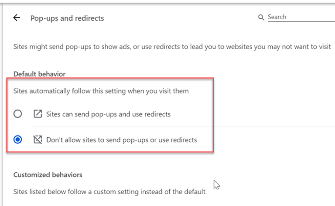Focus the Search settings text field
Viewport: 335px width, 206px height.
(301, 17)
